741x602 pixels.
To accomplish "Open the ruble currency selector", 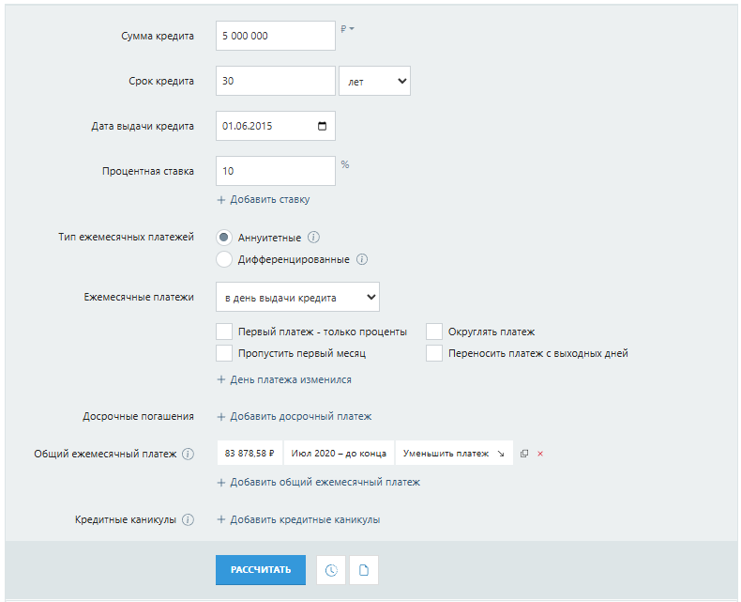I will tap(347, 29).
